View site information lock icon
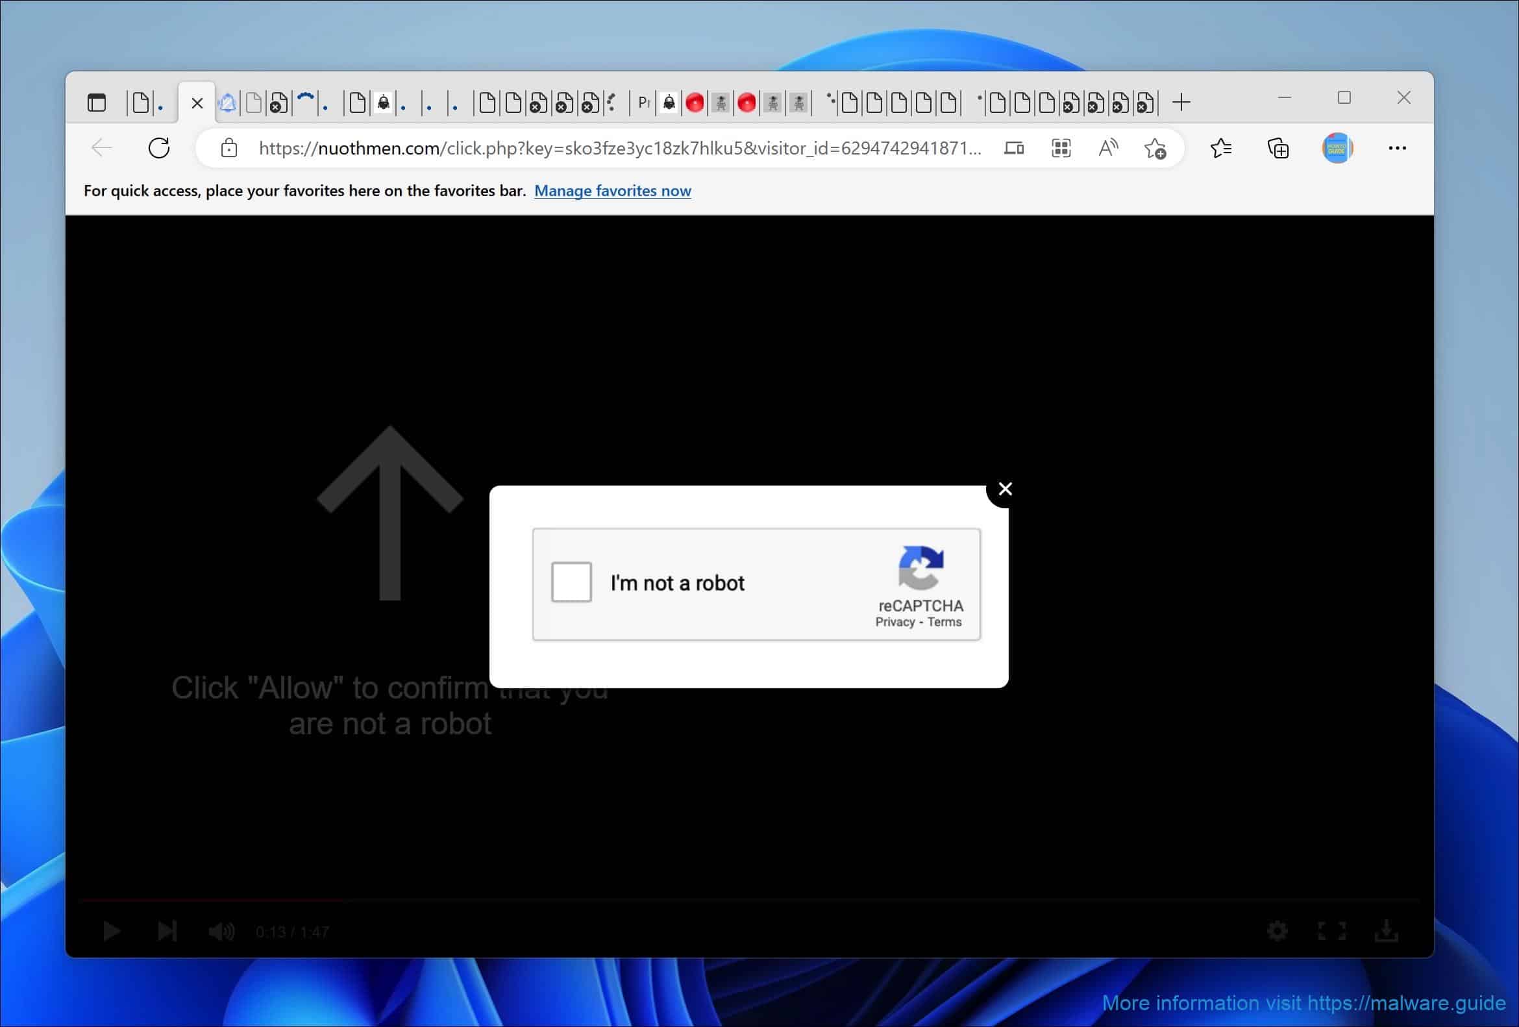 tap(228, 149)
